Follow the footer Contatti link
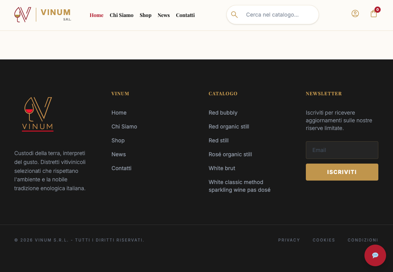Image resolution: width=393 pixels, height=272 pixels. coord(121,168)
